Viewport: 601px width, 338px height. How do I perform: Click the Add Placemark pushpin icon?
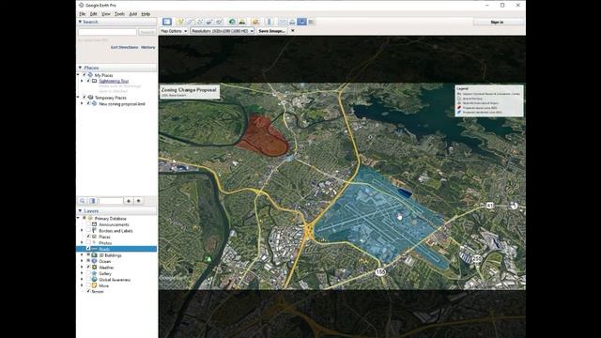click(180, 22)
